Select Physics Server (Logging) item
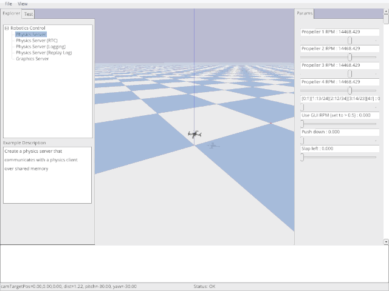The width and height of the screenshot is (389, 291). [41, 47]
